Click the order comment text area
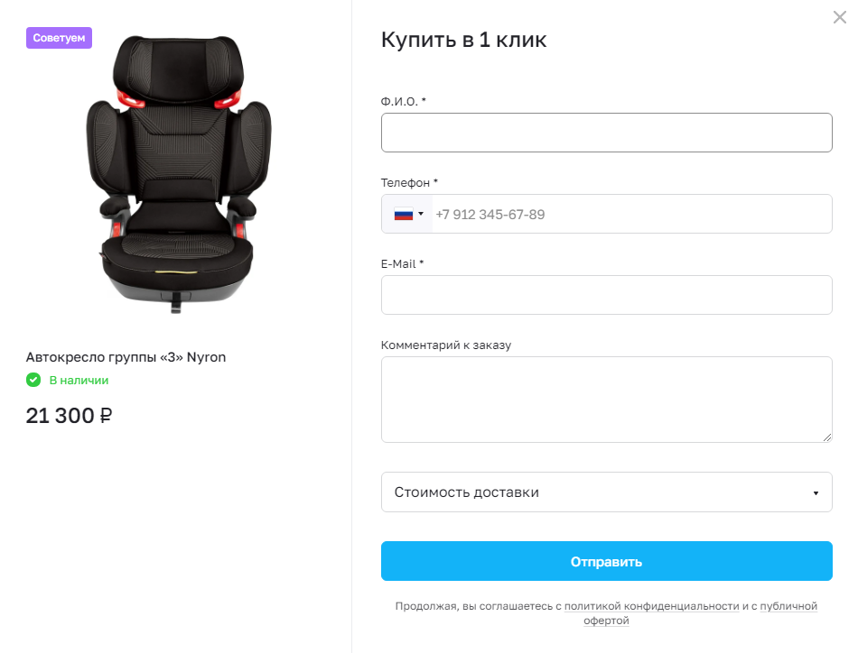Image resolution: width=858 pixels, height=653 pixels. pos(606,400)
